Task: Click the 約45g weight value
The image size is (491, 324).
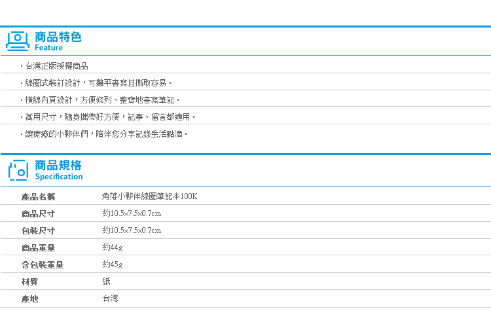Action: tap(113, 264)
